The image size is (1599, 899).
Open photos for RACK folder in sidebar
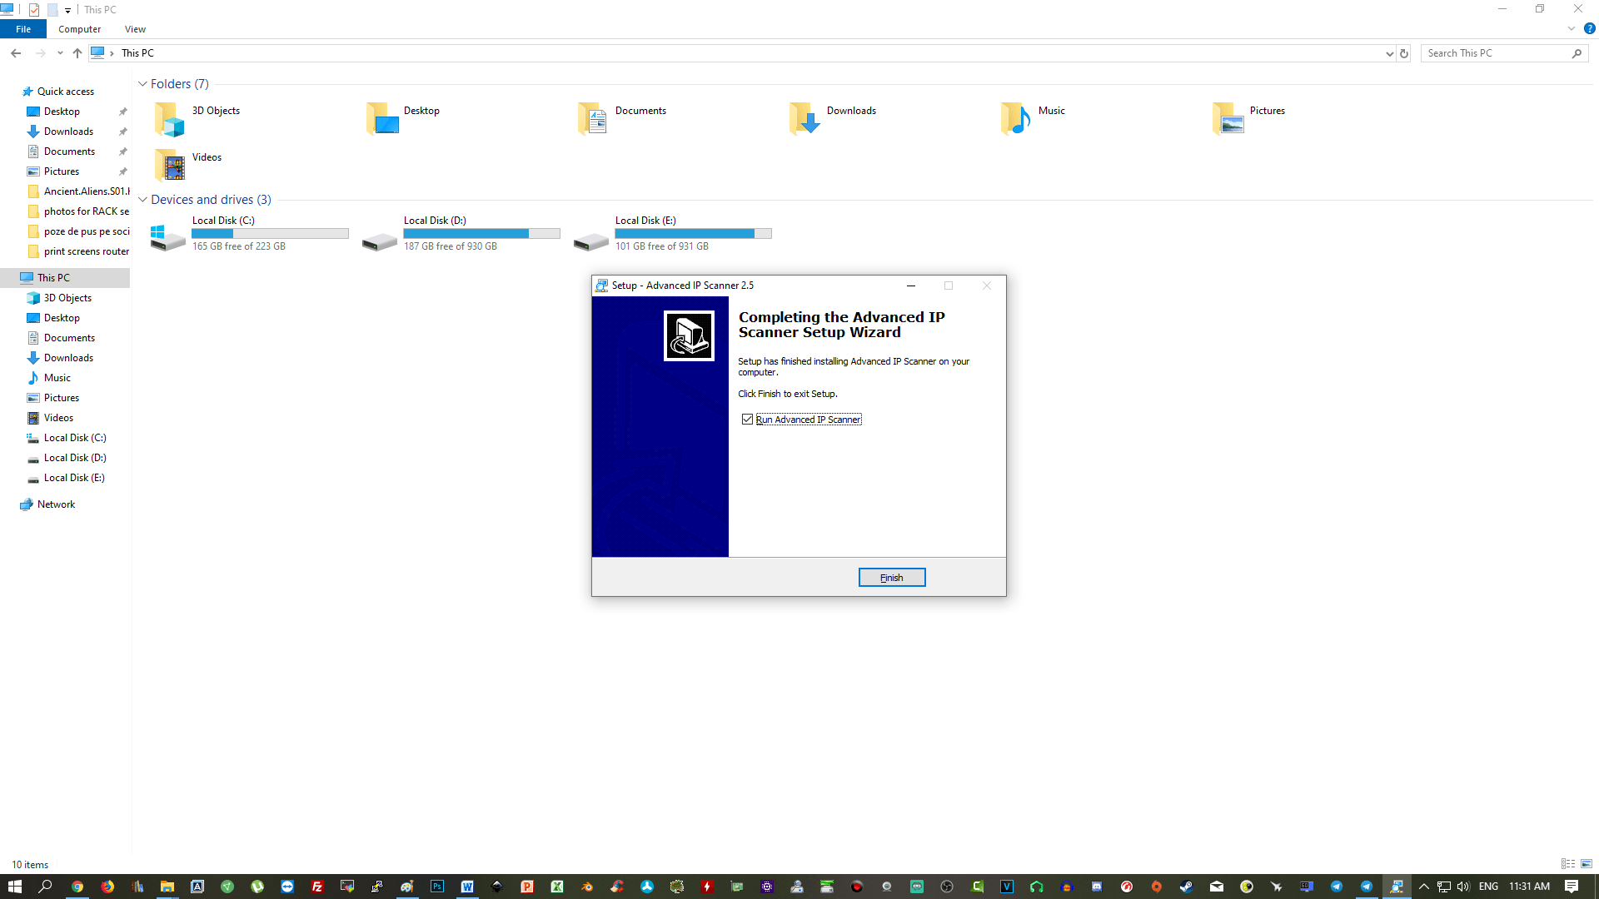tap(87, 211)
